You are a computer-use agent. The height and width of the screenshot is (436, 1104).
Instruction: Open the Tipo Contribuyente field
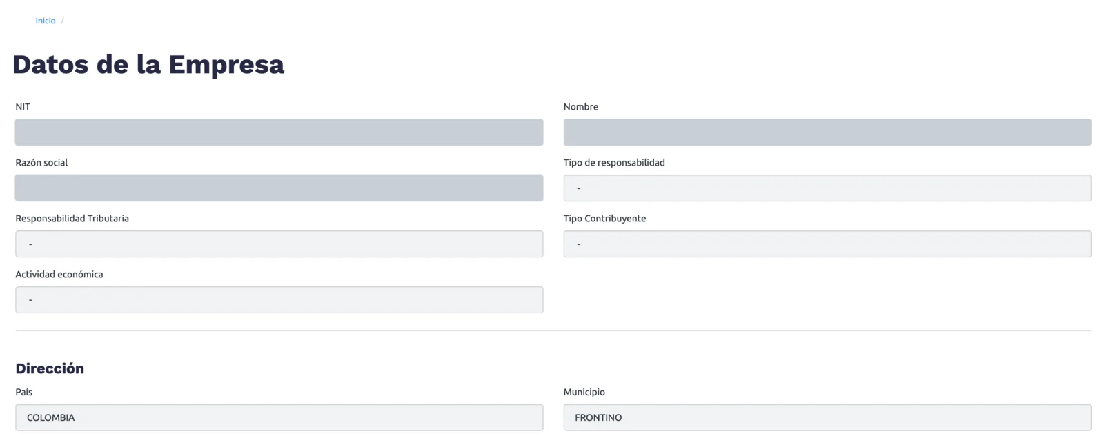(x=827, y=244)
